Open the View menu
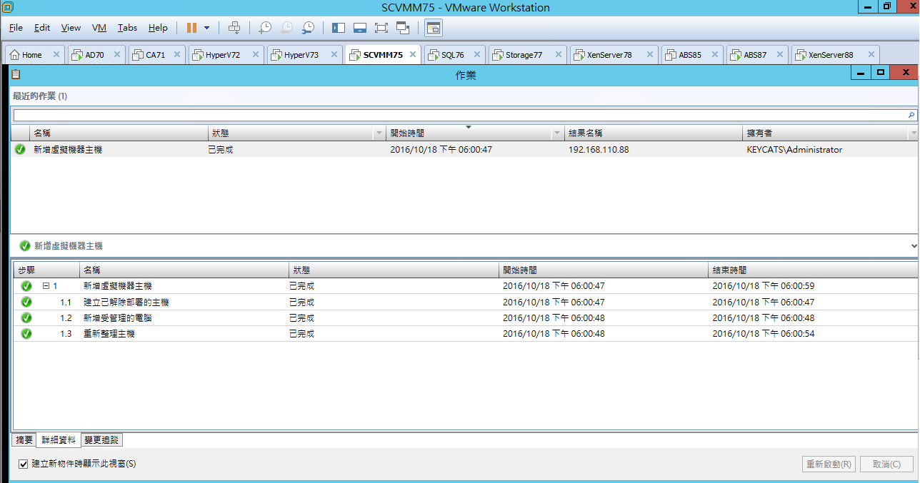The image size is (920, 483). pyautogui.click(x=71, y=28)
